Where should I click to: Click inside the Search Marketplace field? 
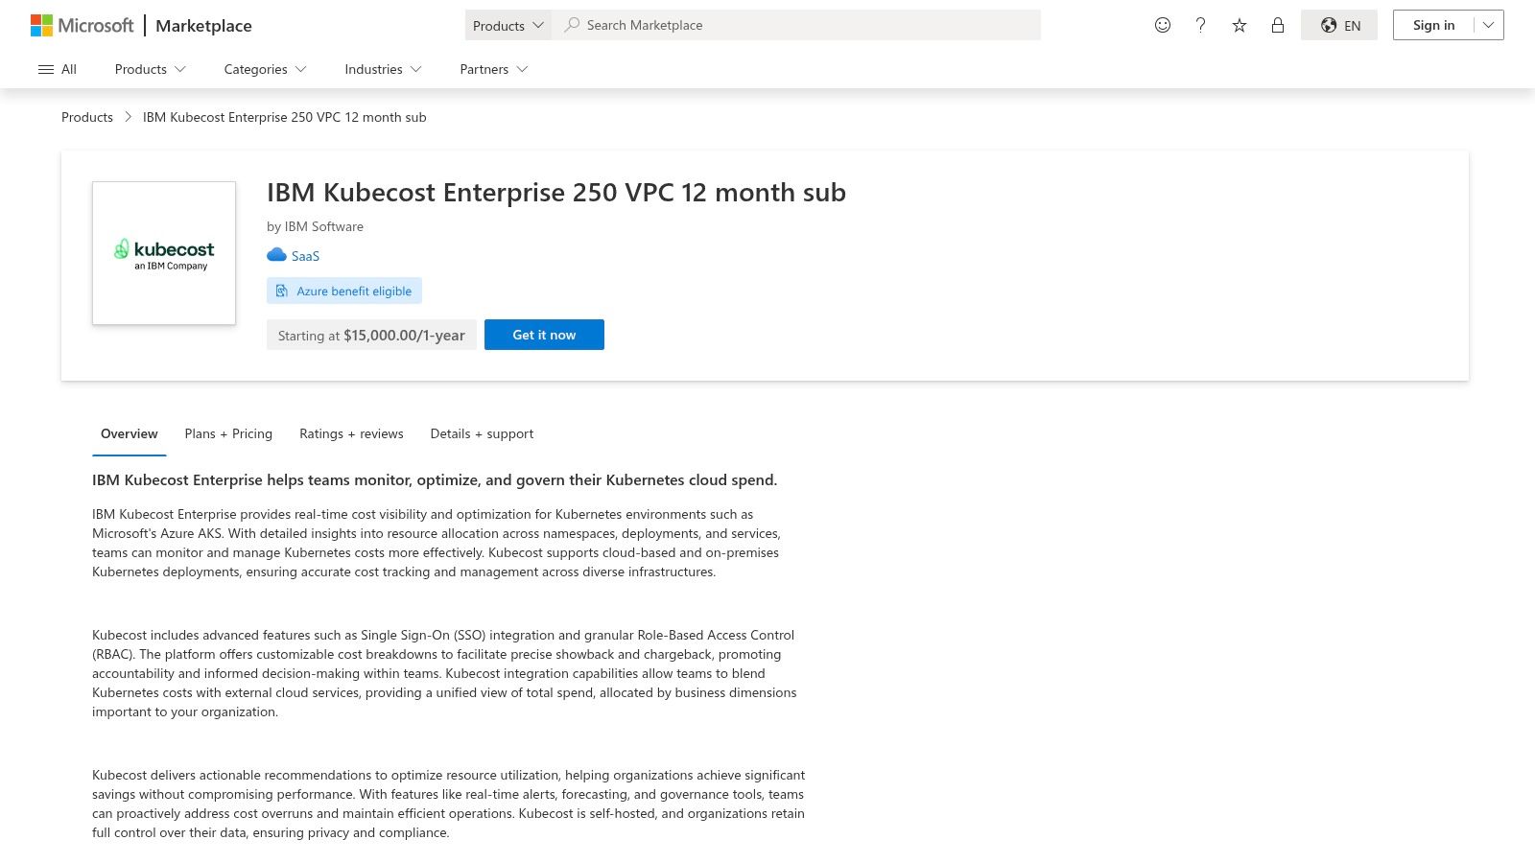point(796,25)
